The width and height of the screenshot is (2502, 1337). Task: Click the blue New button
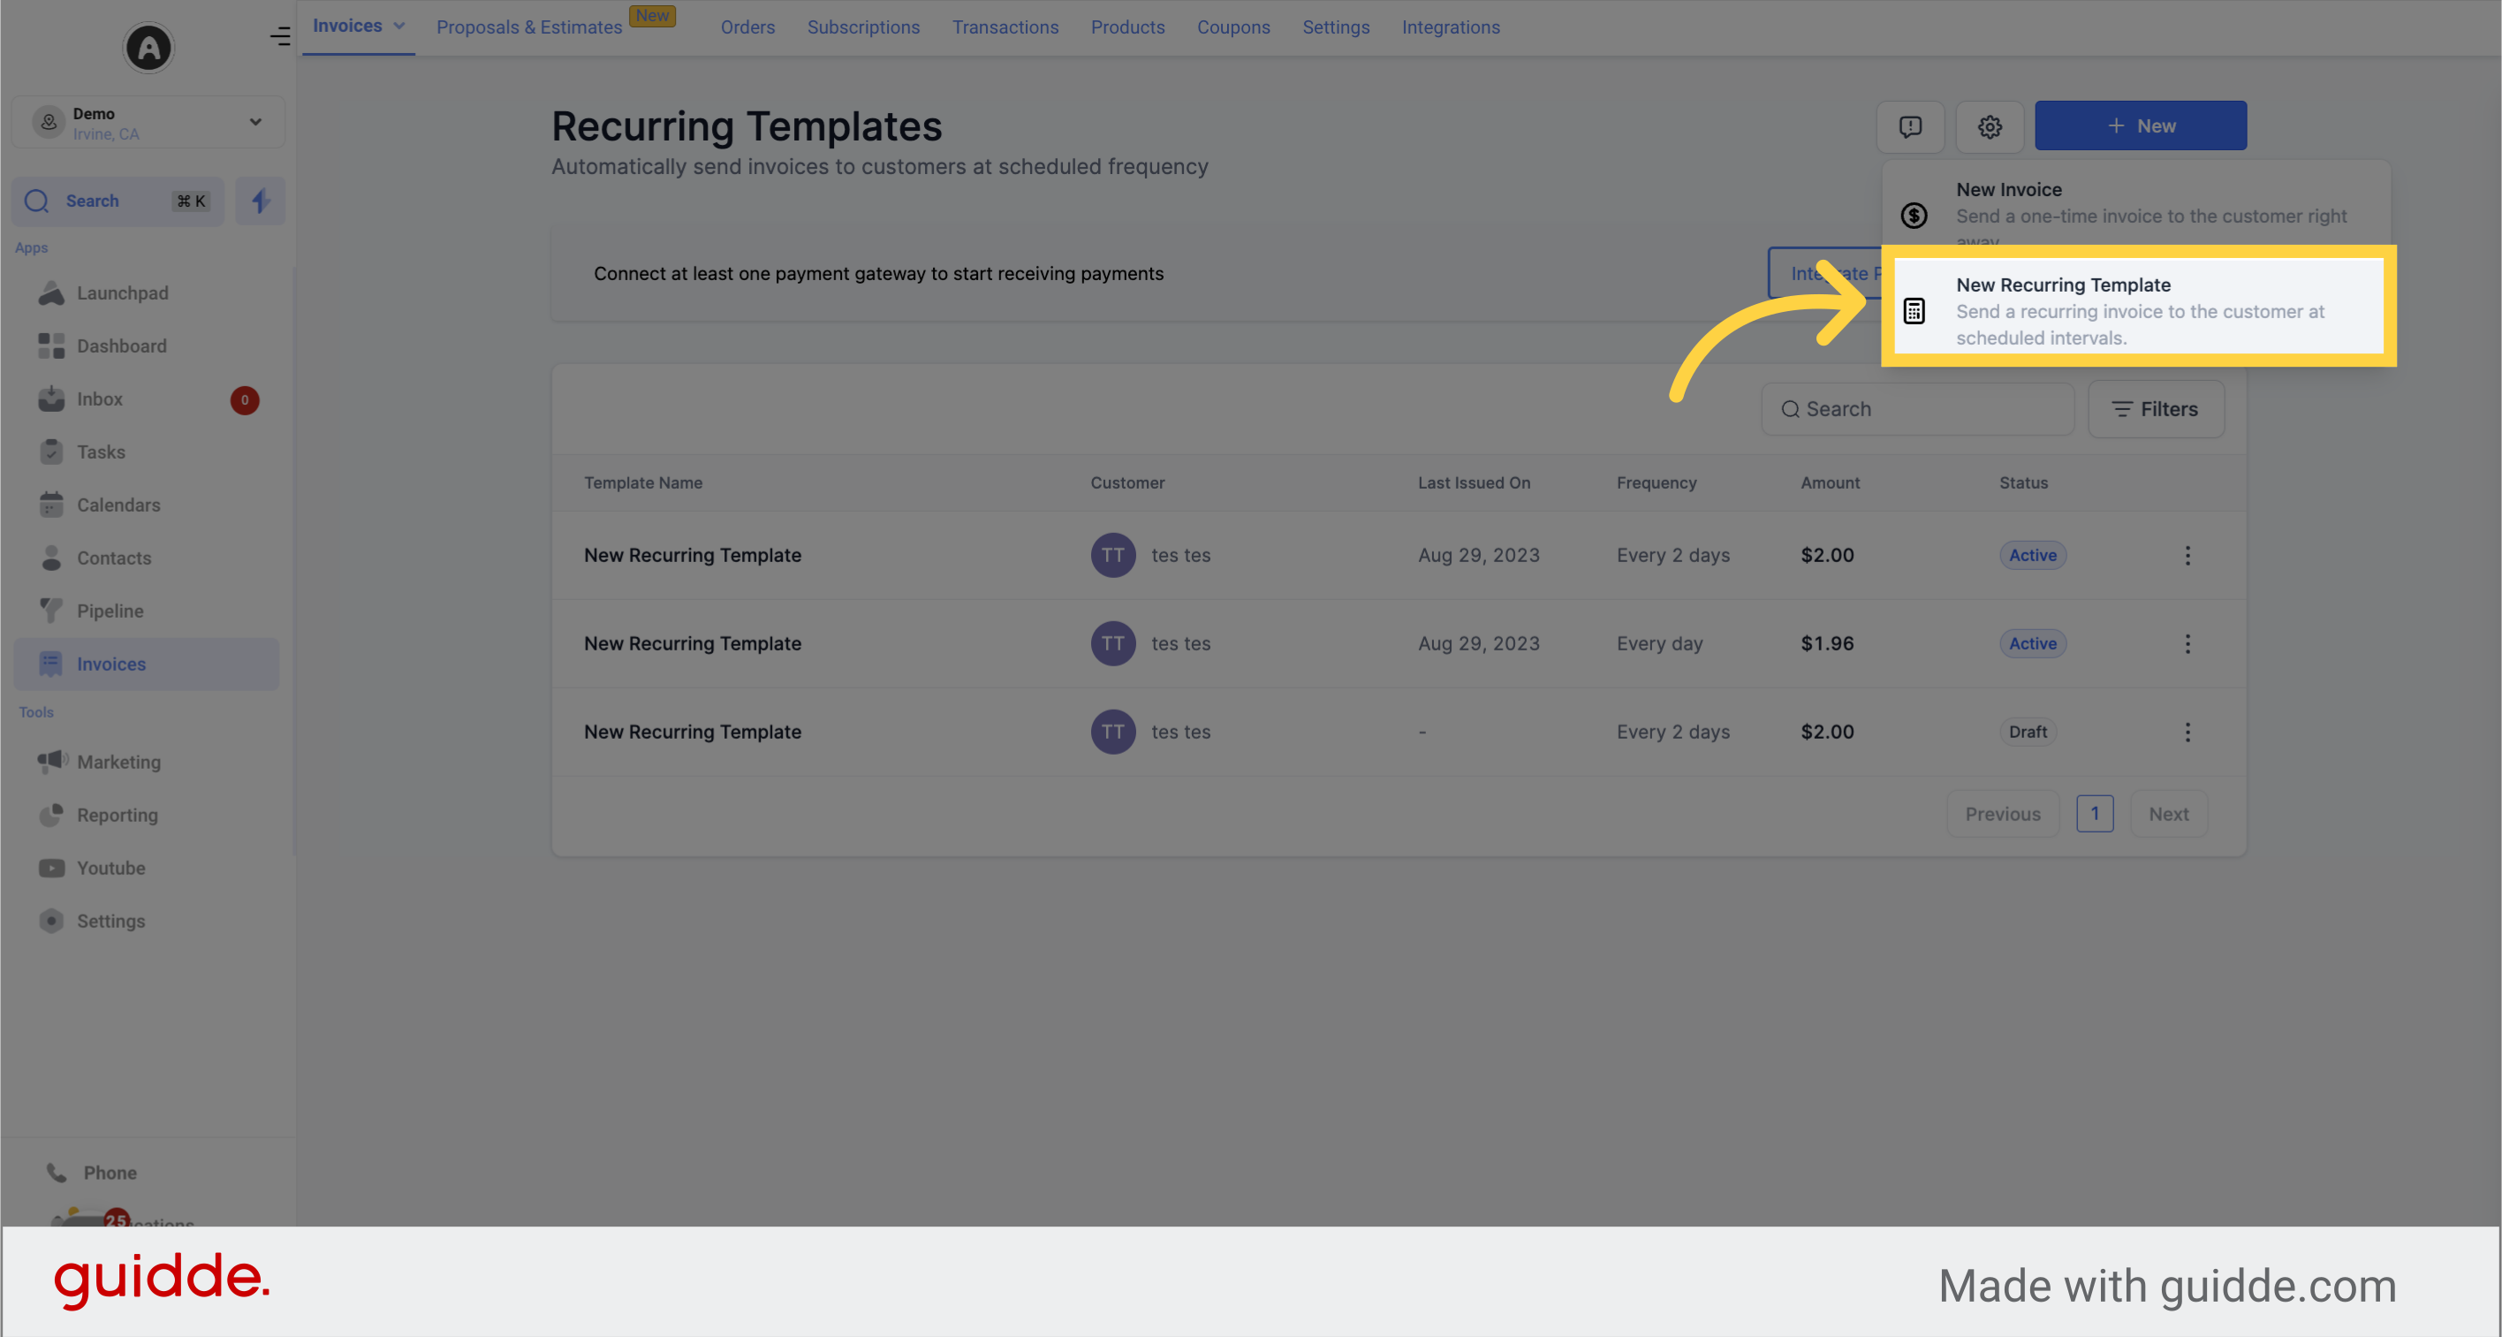2140,126
